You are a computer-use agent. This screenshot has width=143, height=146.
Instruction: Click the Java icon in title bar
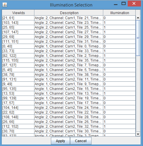pos(5,5)
